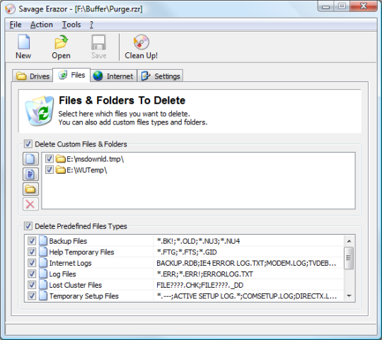This screenshot has width=382, height=340.
Task: Click the file icon next to Log Files
Action: (43, 274)
